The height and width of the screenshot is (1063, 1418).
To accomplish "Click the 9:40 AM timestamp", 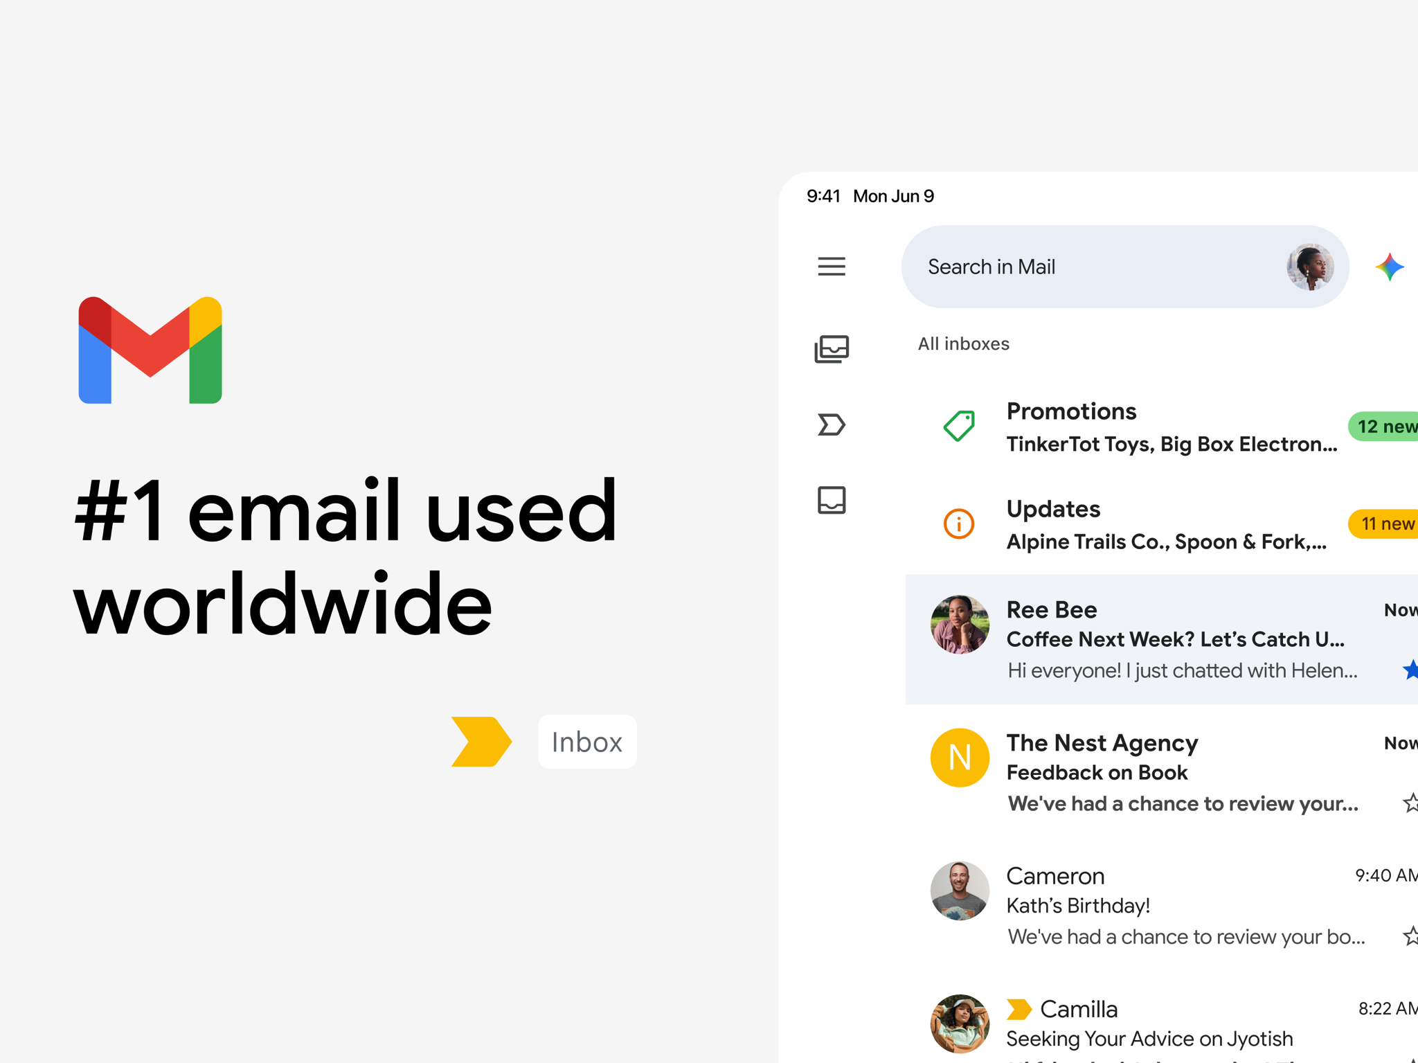I will (1386, 875).
